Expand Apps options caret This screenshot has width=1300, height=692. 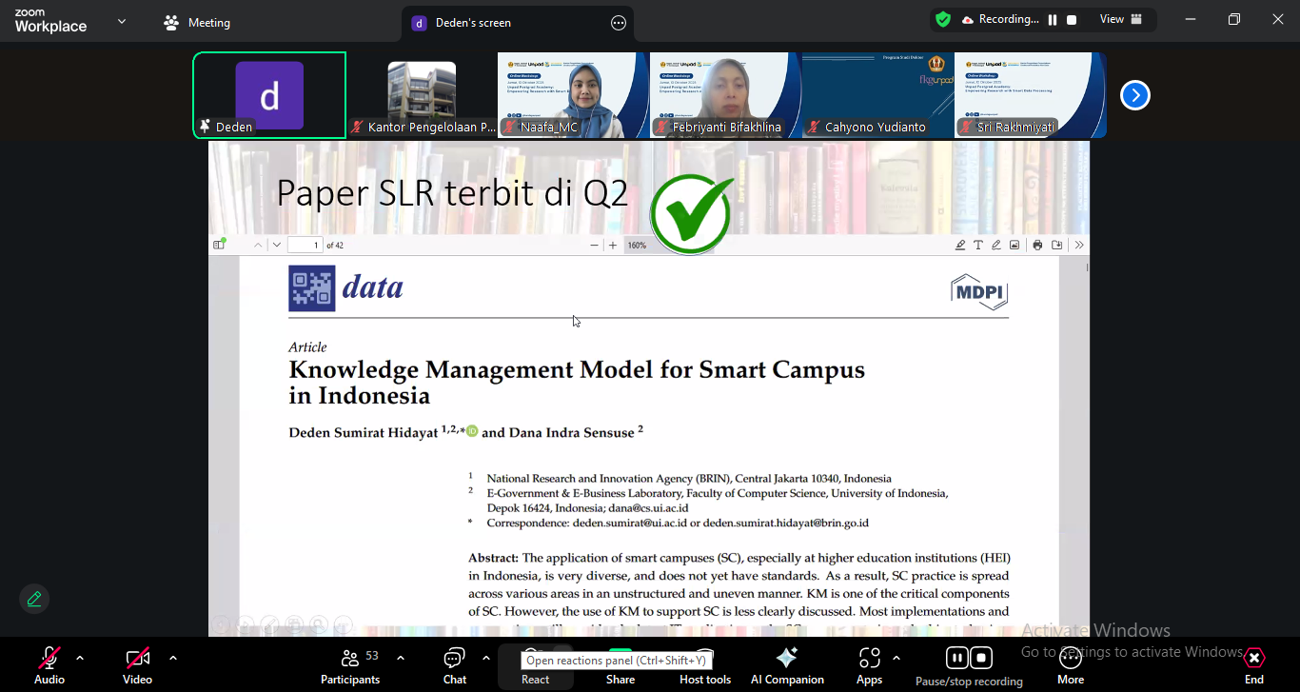pyautogui.click(x=896, y=658)
